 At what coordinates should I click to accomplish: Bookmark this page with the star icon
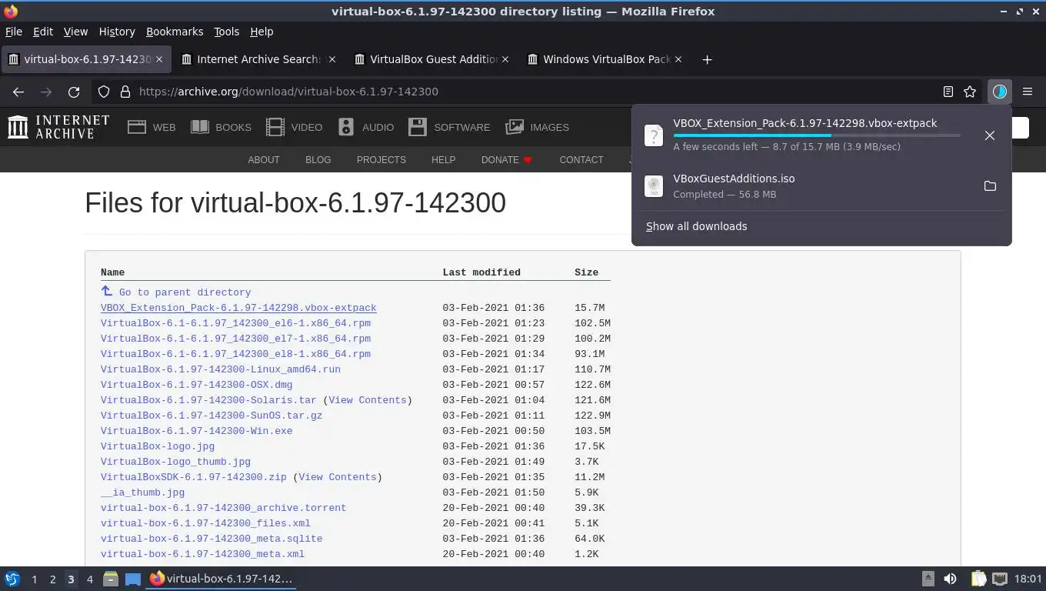pyautogui.click(x=970, y=92)
